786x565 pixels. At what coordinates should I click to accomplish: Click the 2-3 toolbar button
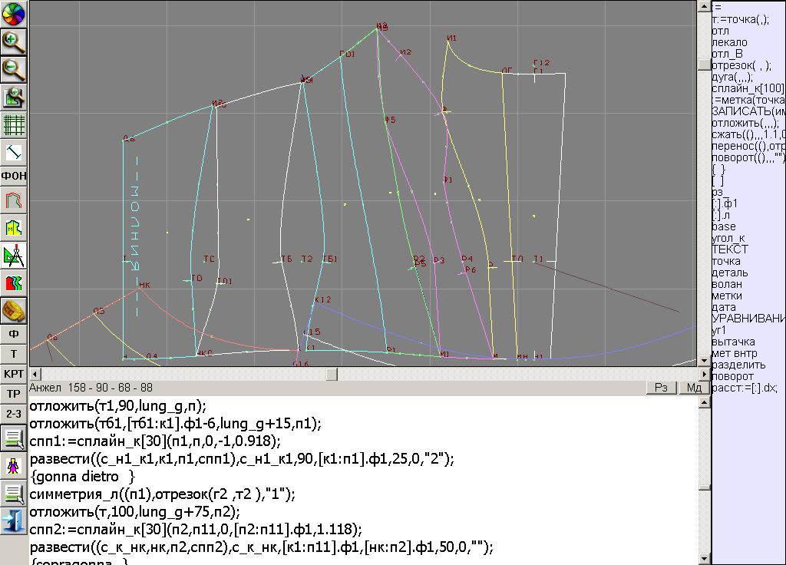tap(14, 414)
